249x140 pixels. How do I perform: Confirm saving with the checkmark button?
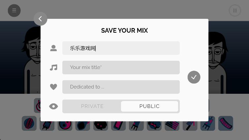click(194, 77)
